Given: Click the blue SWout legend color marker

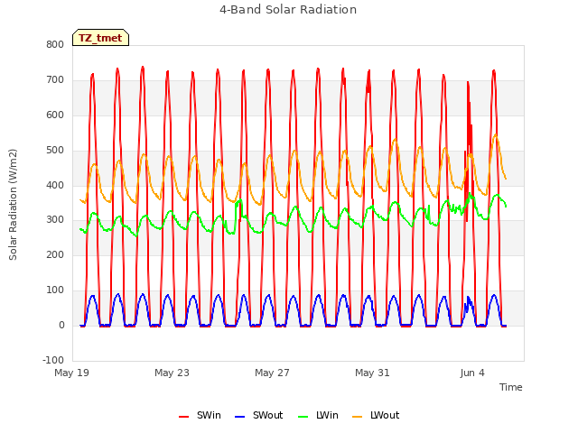Looking at the screenshot, I should point(239,417).
